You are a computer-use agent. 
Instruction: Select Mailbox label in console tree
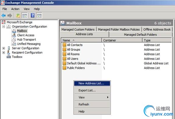(x=22, y=31)
